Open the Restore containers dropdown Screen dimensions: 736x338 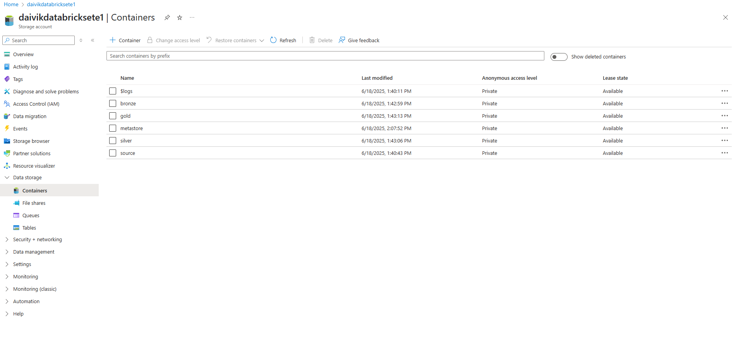(235, 40)
